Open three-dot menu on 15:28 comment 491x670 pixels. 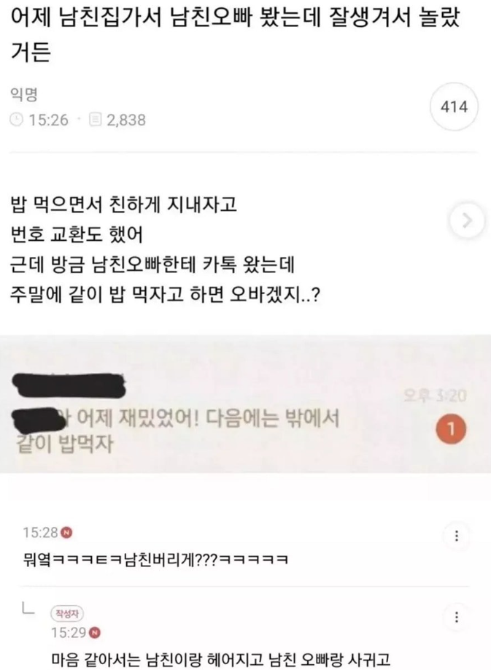point(457,536)
